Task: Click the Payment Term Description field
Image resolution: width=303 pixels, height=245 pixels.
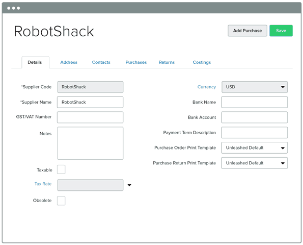Action: click(255, 133)
